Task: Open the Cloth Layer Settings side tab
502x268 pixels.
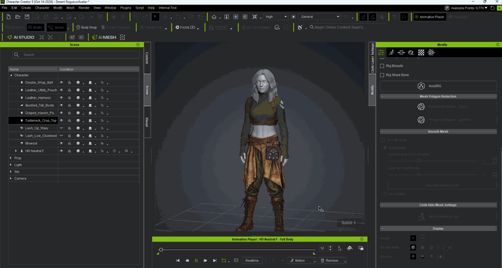Action: point(372,58)
